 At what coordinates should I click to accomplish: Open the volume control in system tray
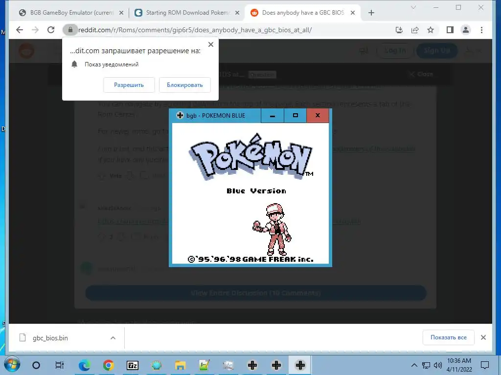coord(438,365)
